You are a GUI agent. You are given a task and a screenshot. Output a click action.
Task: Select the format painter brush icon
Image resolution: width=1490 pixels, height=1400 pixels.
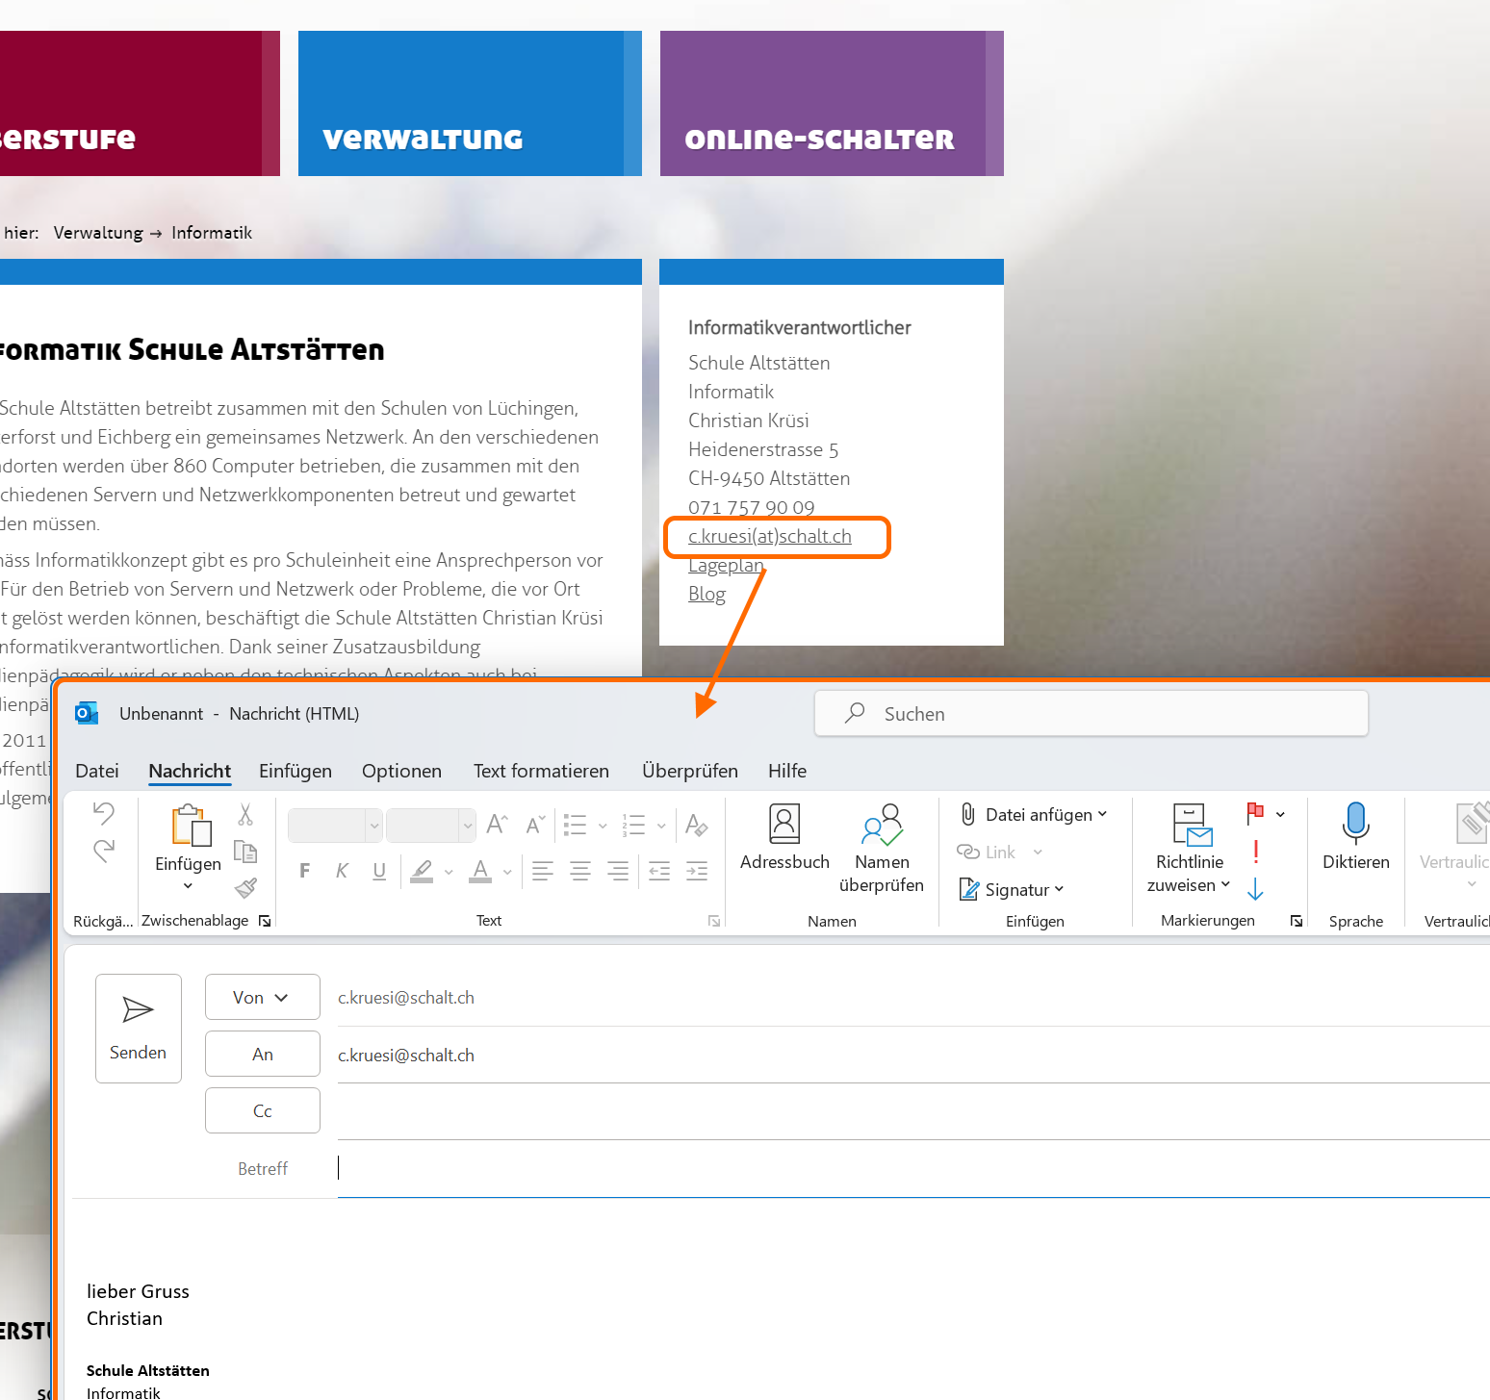(x=246, y=887)
